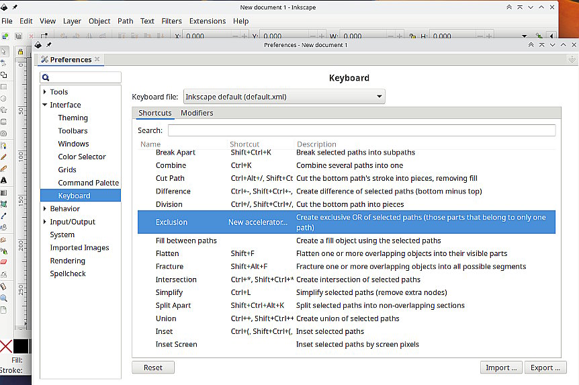Select the Node edit tool
Viewport: 579px width, 385px height.
click(x=4, y=63)
